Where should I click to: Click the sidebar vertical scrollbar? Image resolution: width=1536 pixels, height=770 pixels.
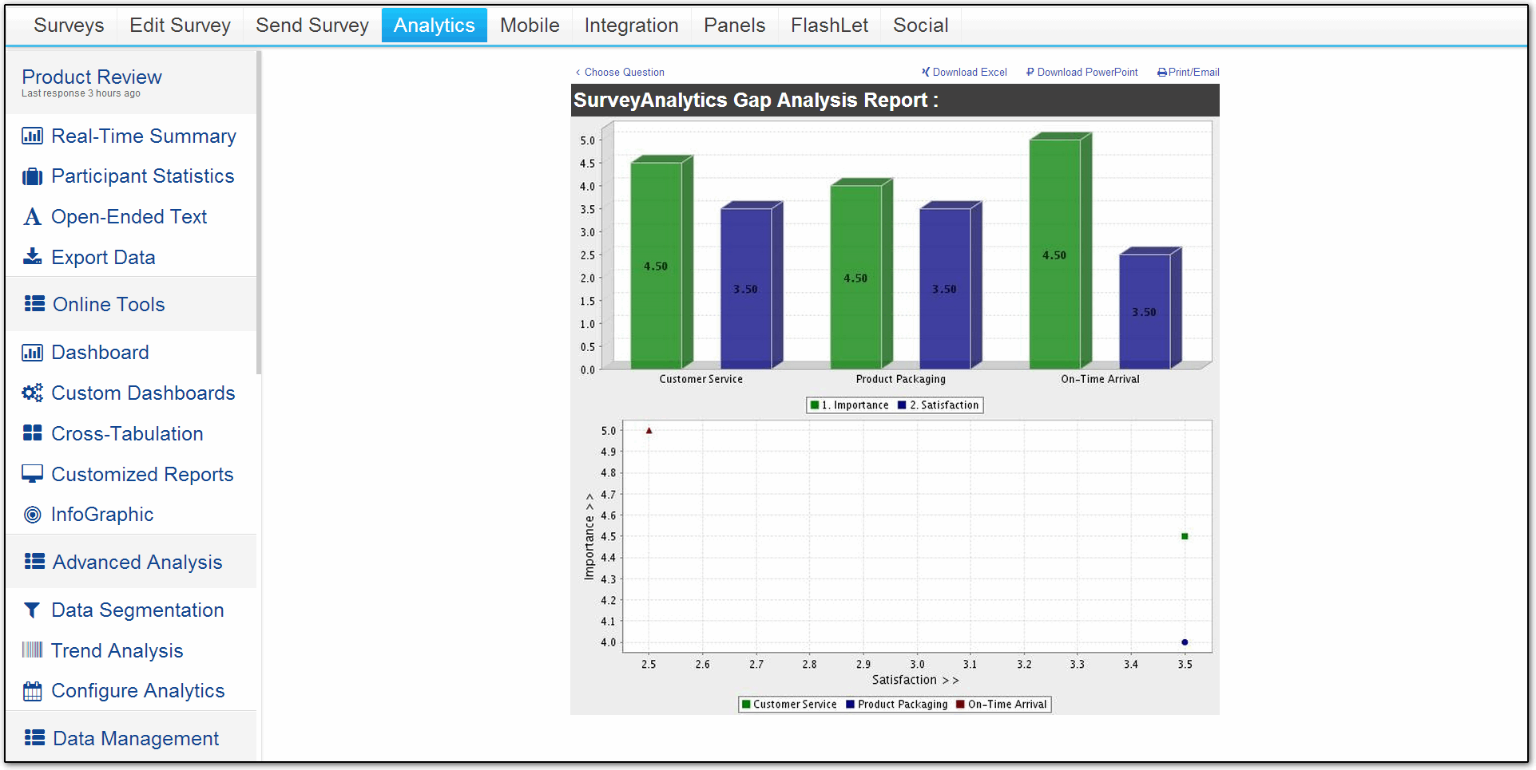coord(259,212)
